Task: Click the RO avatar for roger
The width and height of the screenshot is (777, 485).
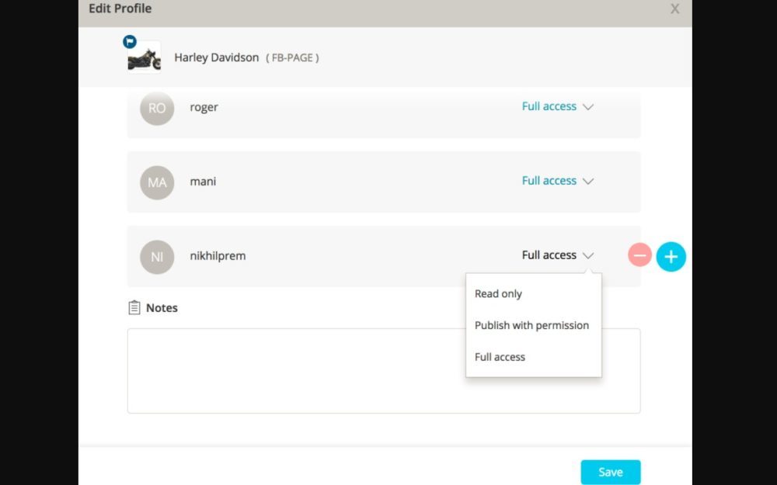Action: click(x=157, y=109)
